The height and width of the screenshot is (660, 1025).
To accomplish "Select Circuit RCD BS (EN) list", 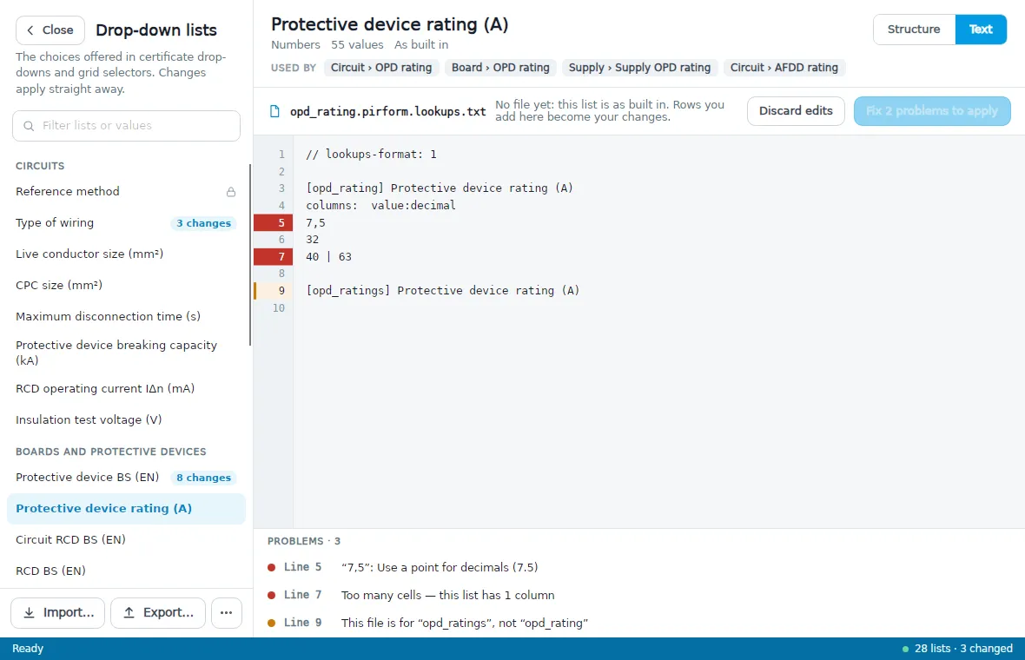I will tap(126, 540).
